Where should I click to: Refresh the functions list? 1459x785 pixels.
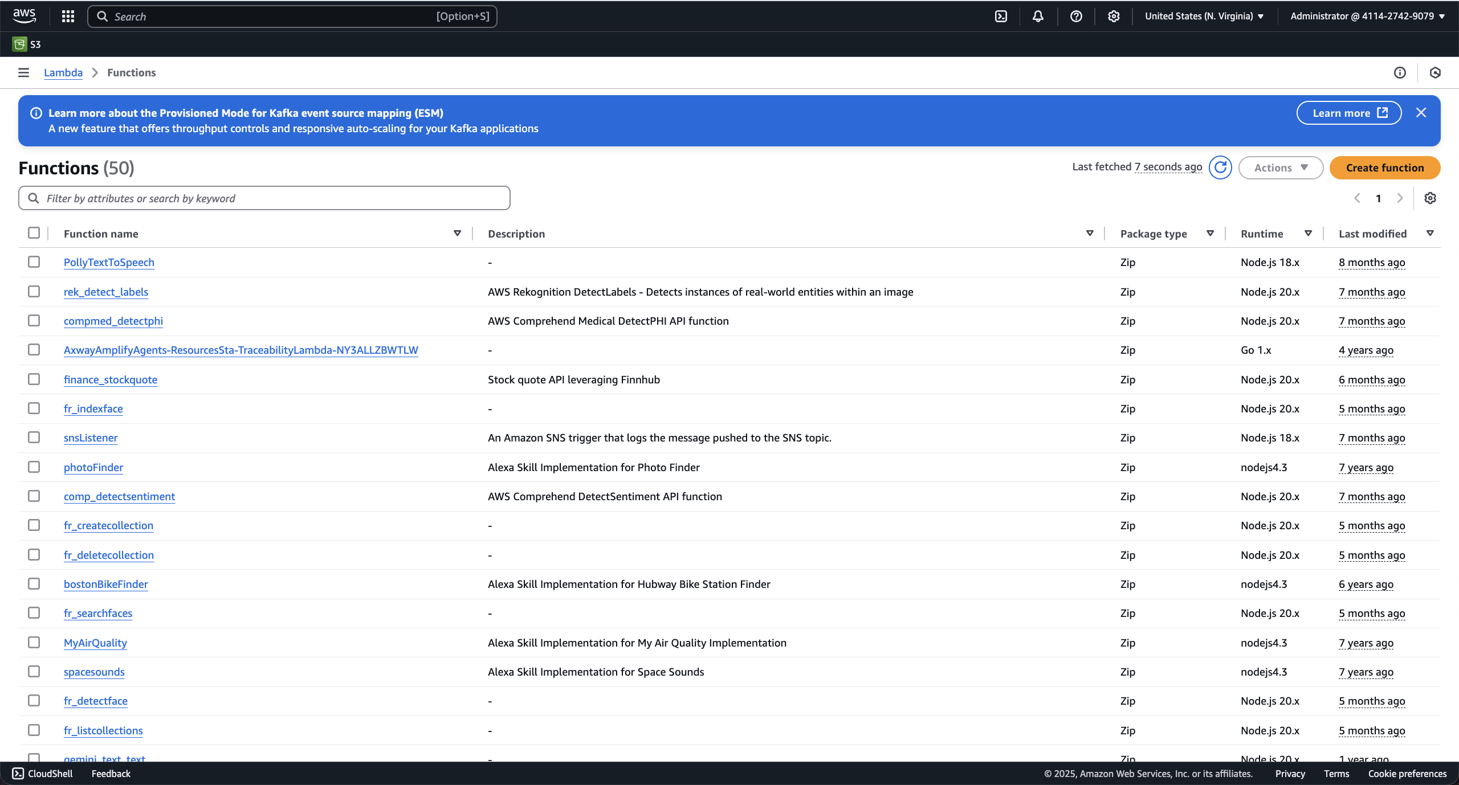pyautogui.click(x=1220, y=167)
